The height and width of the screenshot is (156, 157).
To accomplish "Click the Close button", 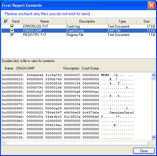I will pyautogui.click(x=144, y=151).
